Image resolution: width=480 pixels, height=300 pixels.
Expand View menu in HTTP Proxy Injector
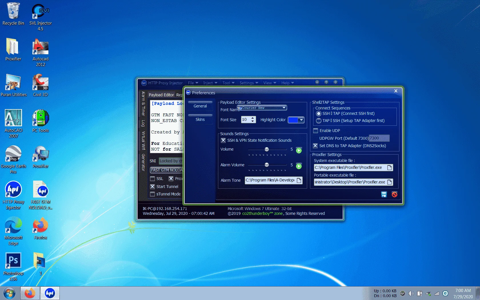click(270, 83)
